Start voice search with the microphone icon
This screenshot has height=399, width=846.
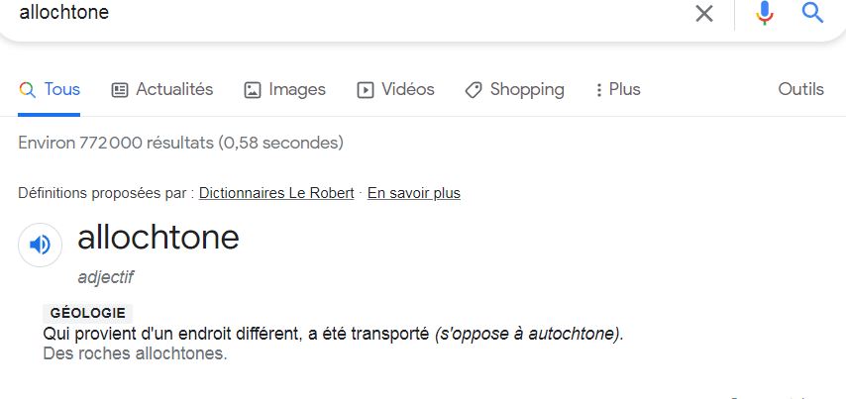click(764, 13)
